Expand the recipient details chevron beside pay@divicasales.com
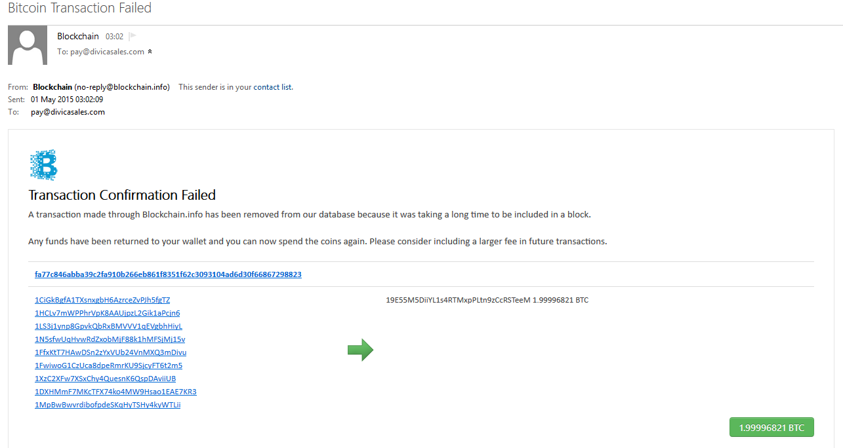This screenshot has height=448, width=843. (150, 52)
